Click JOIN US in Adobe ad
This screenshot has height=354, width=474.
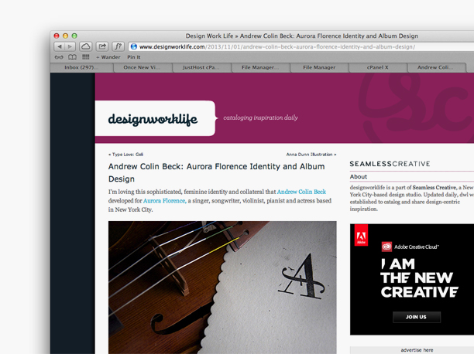point(416,317)
